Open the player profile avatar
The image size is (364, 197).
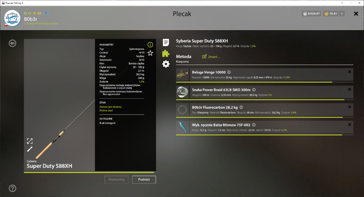point(12,18)
